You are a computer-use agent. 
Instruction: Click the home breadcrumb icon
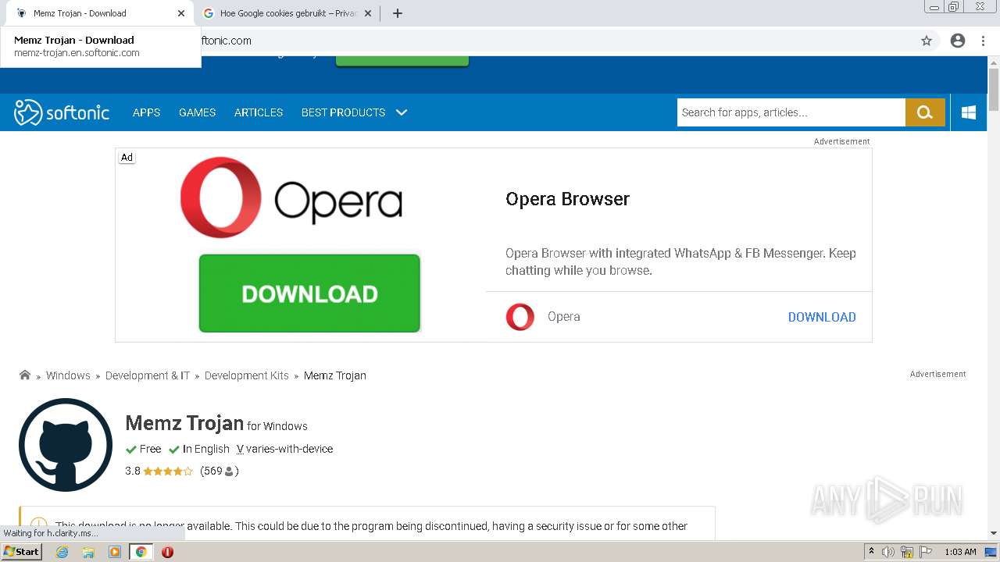[x=25, y=375]
